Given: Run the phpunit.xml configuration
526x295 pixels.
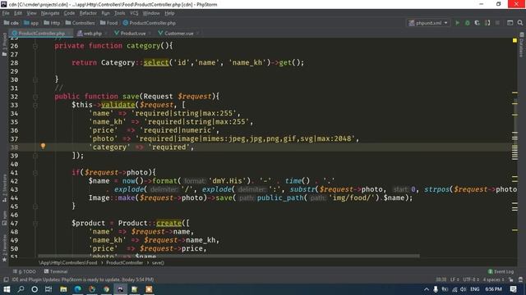Looking at the screenshot, I should click(457, 23).
